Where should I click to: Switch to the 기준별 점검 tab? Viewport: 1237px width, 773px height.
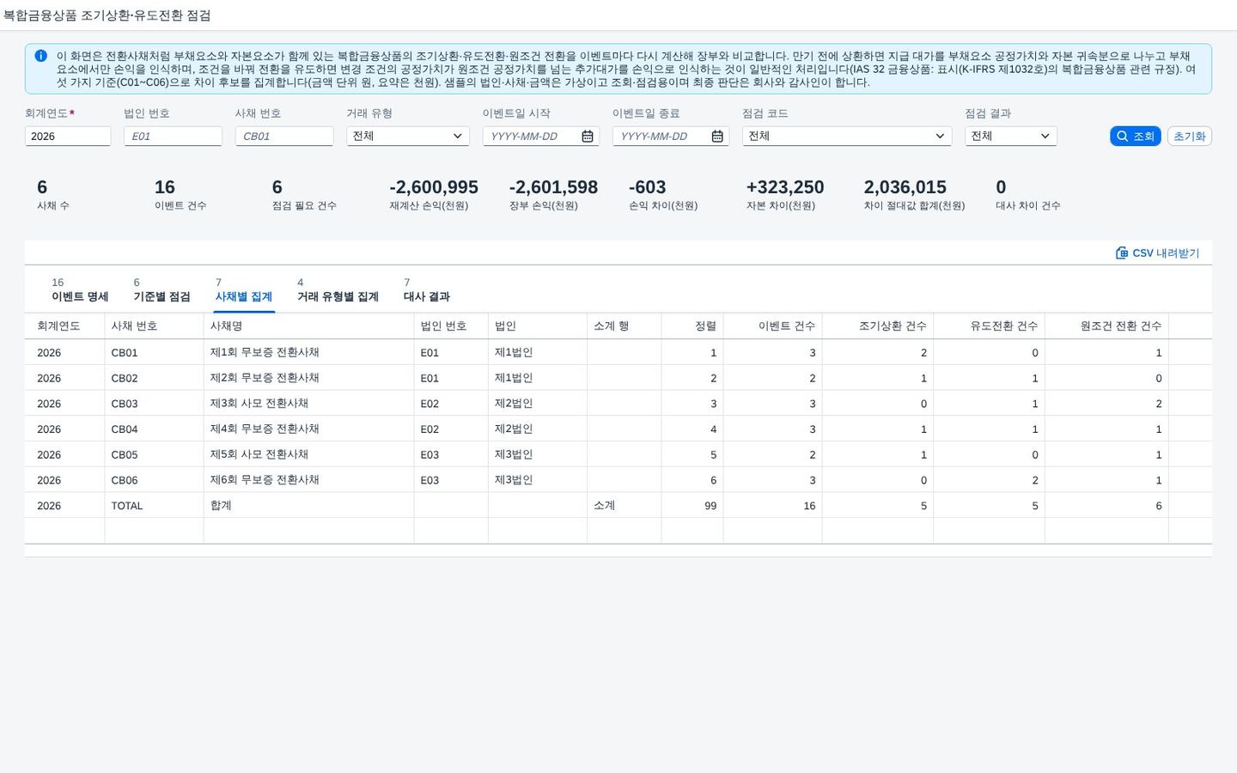coord(161,290)
